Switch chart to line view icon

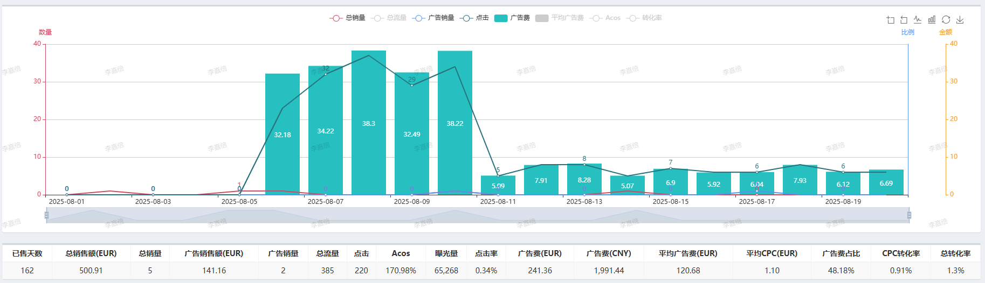tap(918, 20)
